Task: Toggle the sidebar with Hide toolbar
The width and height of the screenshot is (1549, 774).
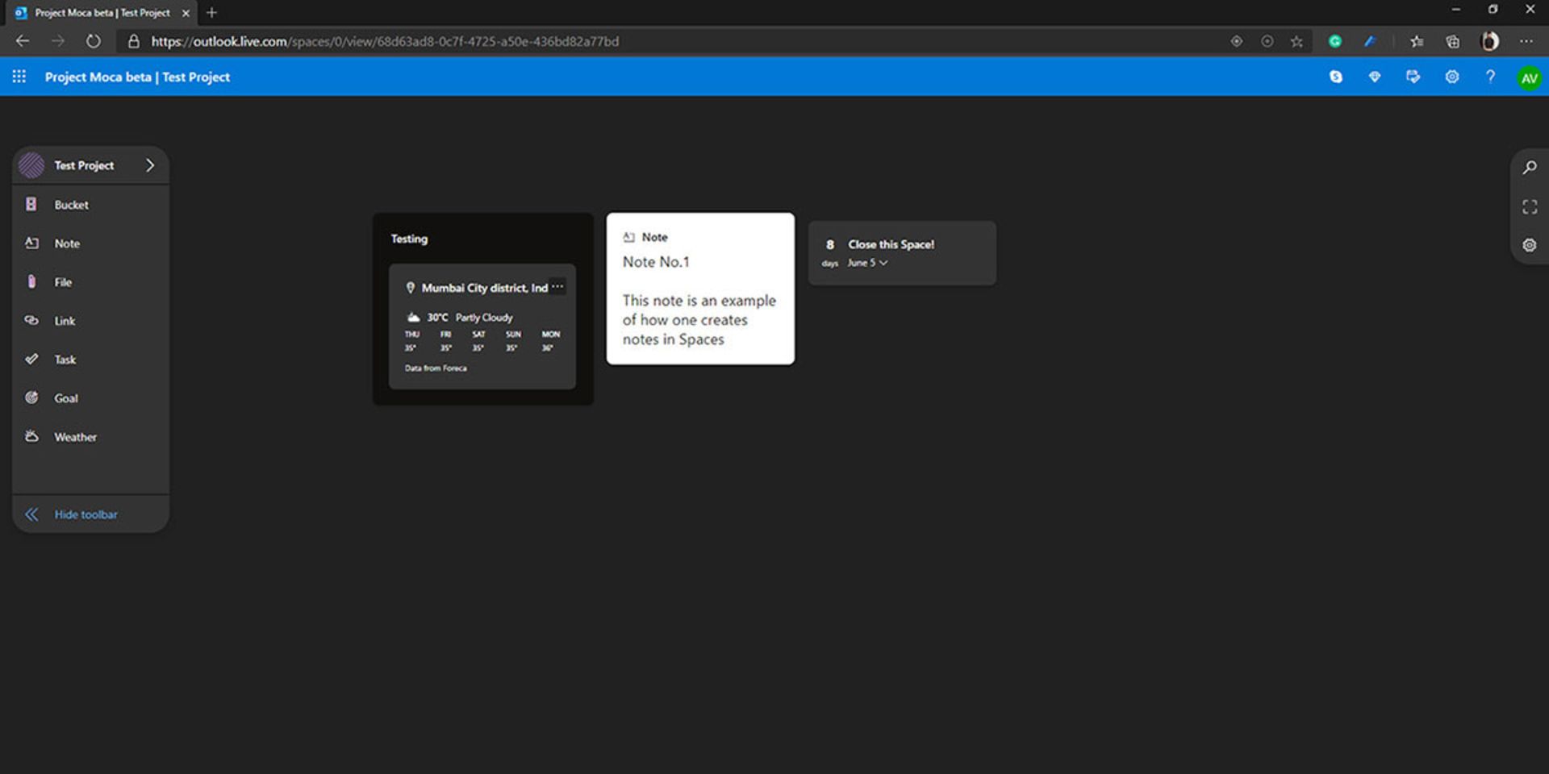Action: pyautogui.click(x=86, y=514)
